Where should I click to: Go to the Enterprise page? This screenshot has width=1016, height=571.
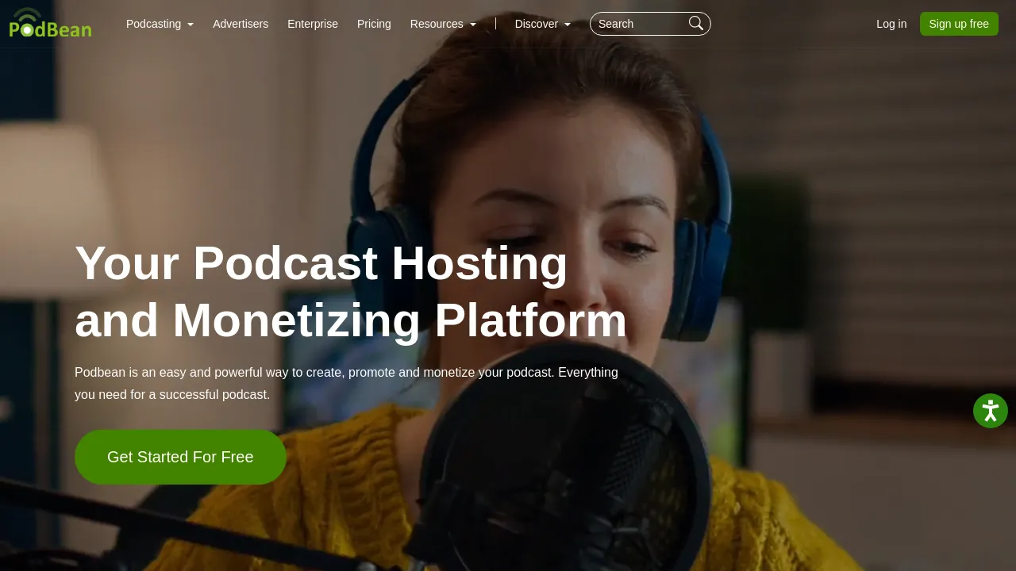click(x=313, y=24)
